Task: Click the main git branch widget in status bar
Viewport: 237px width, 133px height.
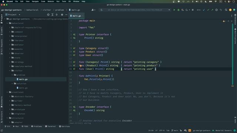Action: (175, 130)
